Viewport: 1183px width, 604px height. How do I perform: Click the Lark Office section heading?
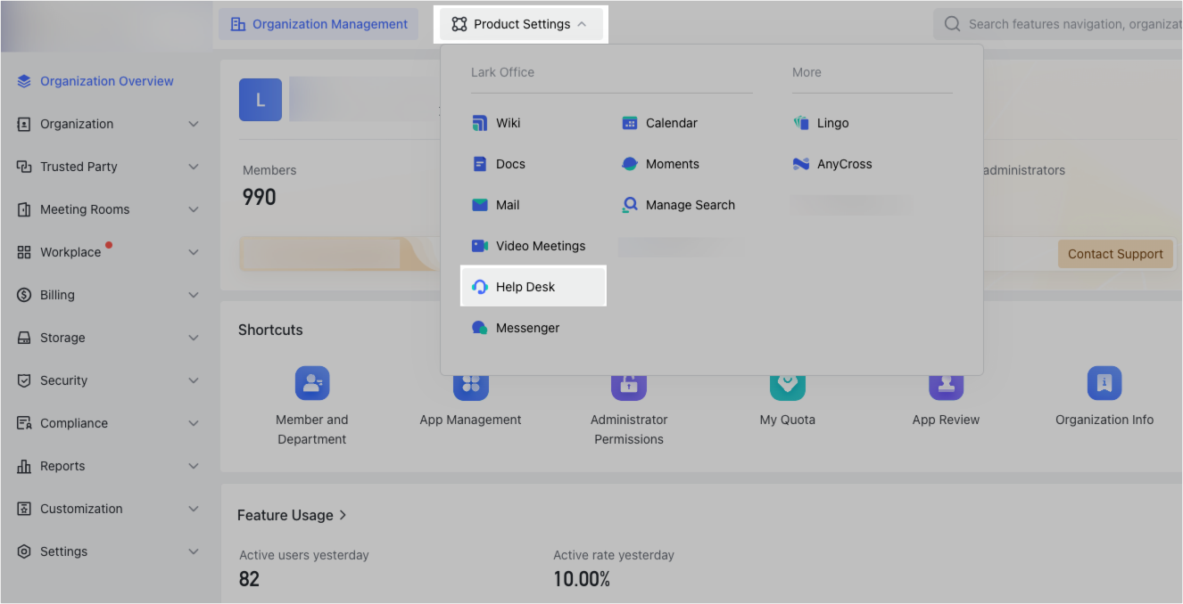point(502,72)
